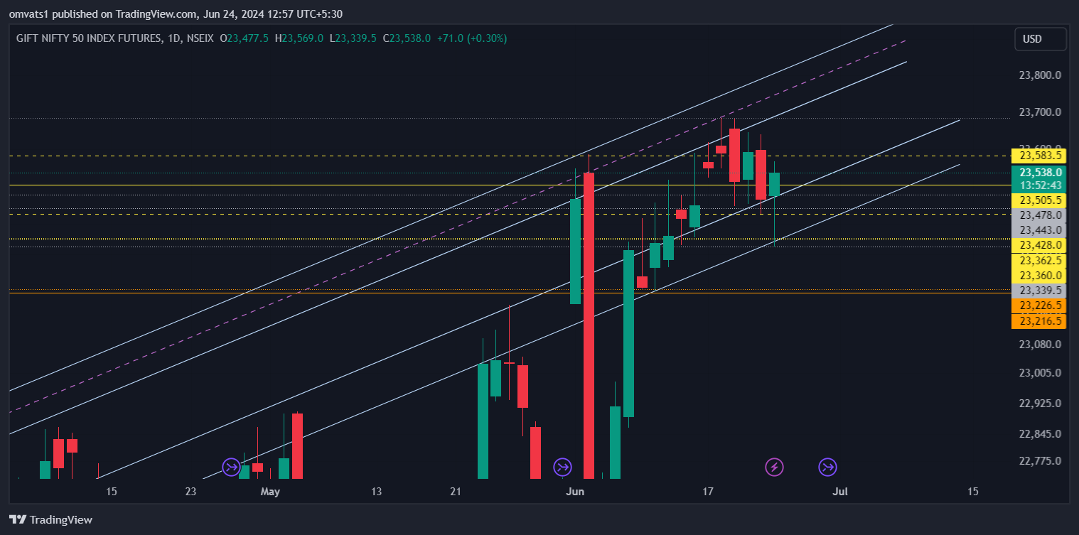Viewport: 1079px width, 535px height.
Task: Click the purple arrows icon left of Jun
Action: coord(562,467)
